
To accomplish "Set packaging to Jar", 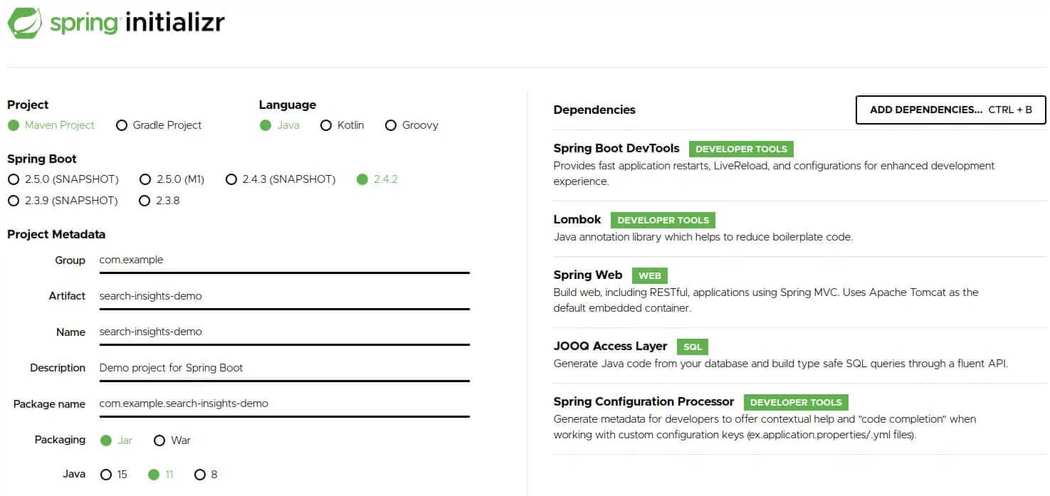I will coord(106,440).
